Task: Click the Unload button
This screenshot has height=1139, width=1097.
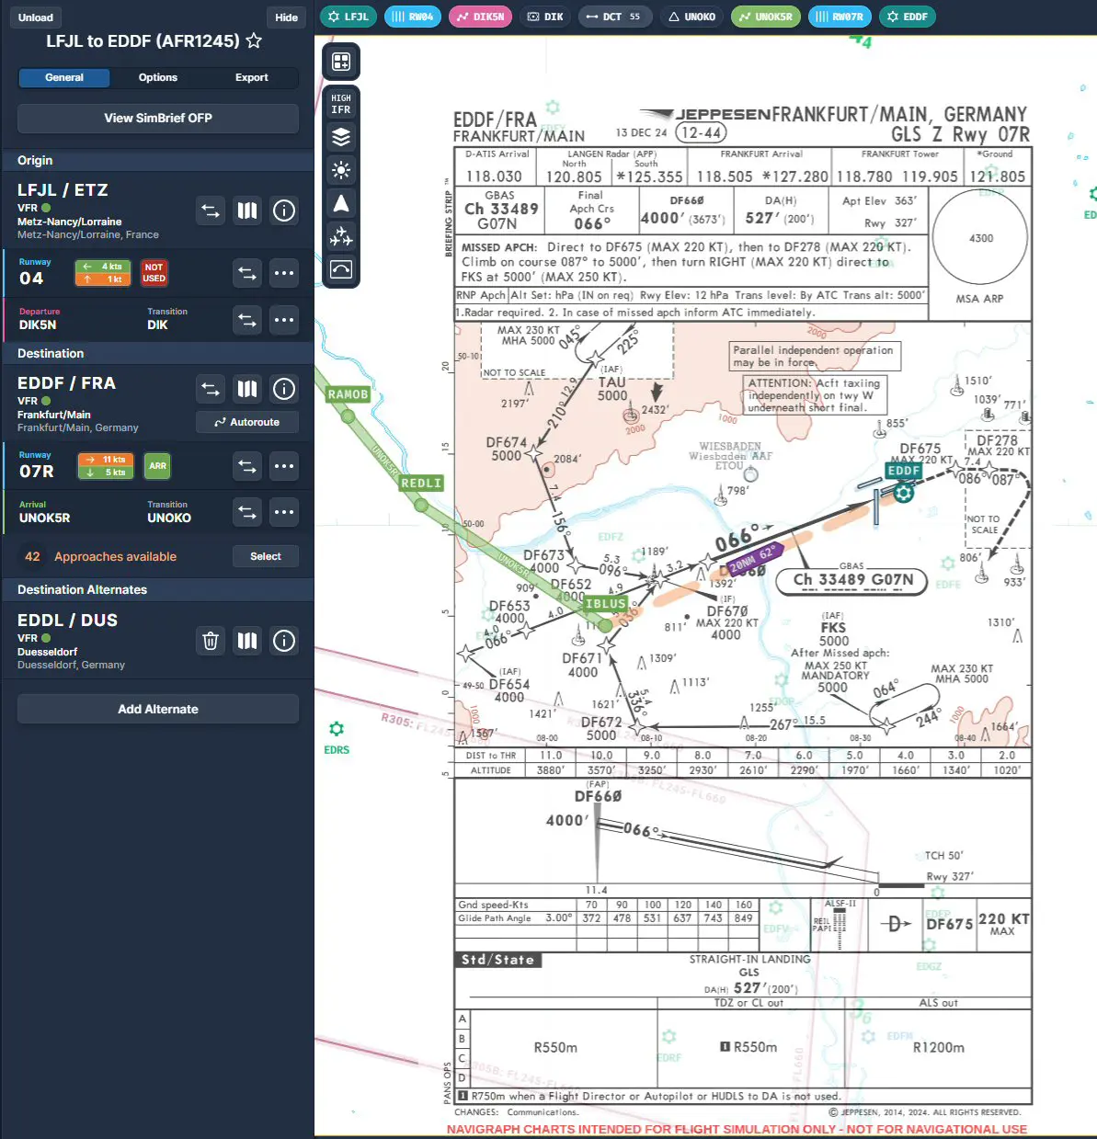Action: pyautogui.click(x=36, y=17)
